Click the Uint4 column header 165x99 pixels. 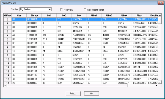tap(124, 16)
